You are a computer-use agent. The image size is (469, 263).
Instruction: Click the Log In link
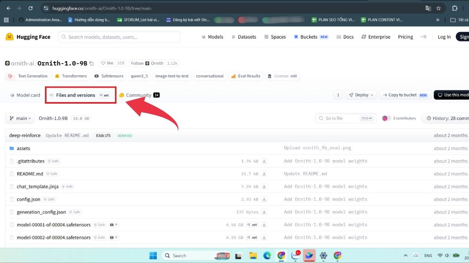pos(444,37)
